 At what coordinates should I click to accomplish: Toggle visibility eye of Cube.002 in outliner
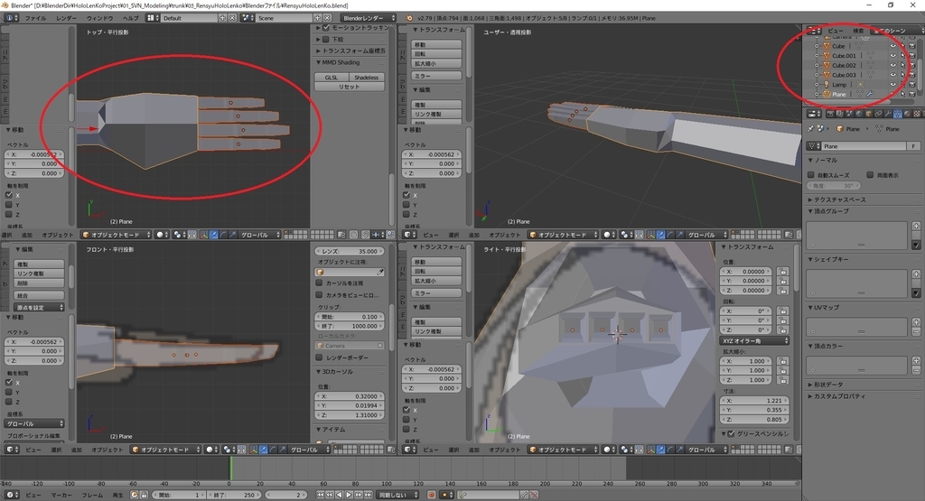tap(893, 65)
